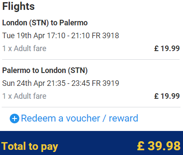
Task: Click the London (STN) to Palermo route title
Action: (x=45, y=23)
